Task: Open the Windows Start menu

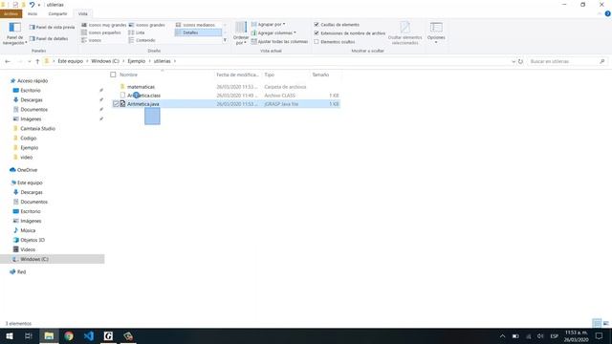Action: 10,335
